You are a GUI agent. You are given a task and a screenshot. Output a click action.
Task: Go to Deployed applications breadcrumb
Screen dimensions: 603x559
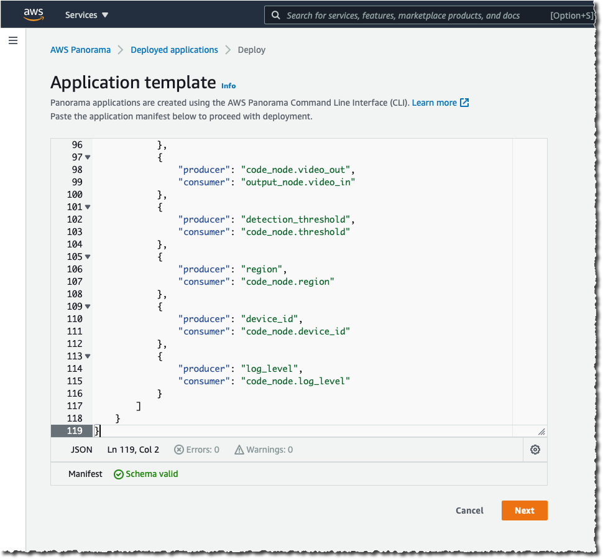[x=174, y=50]
